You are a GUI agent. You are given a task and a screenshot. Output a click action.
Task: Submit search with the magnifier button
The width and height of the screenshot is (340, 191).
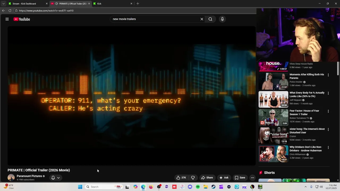(210, 19)
